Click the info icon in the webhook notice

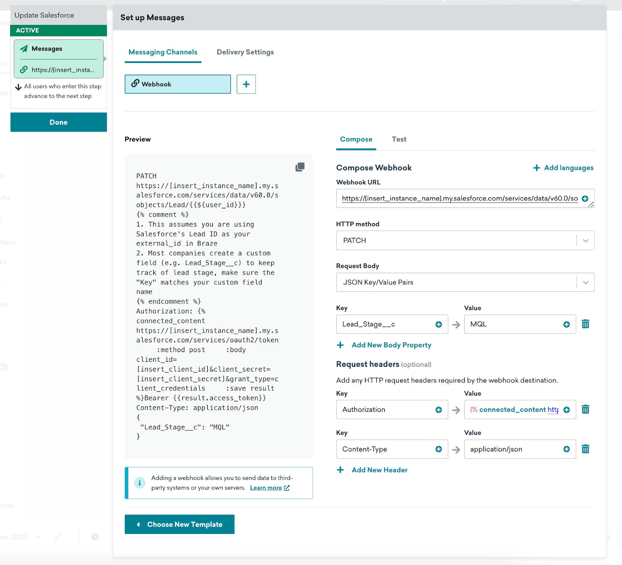139,483
